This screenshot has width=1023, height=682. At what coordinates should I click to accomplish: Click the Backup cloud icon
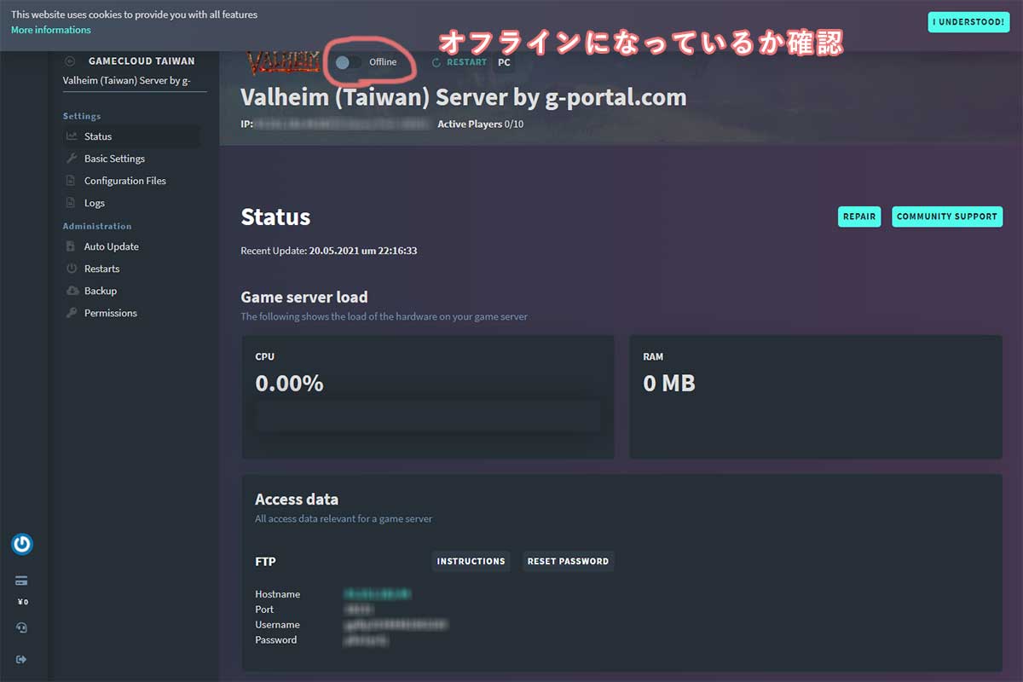pos(72,291)
